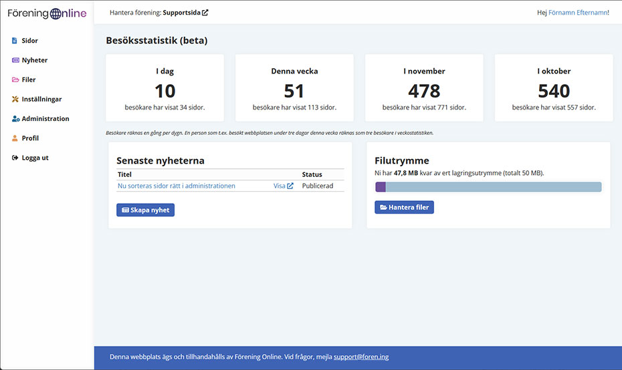Click the external icon next to Visa
Viewport: 622px width, 370px height.
click(290, 186)
